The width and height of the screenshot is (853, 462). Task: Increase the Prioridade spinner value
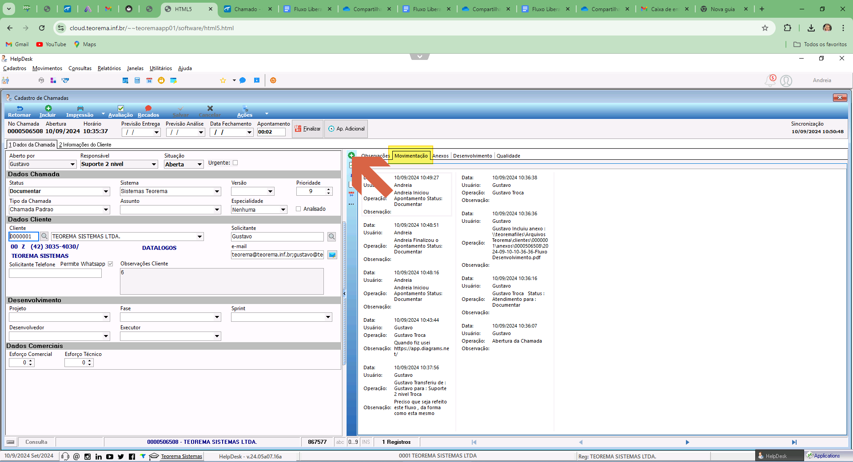coord(329,190)
